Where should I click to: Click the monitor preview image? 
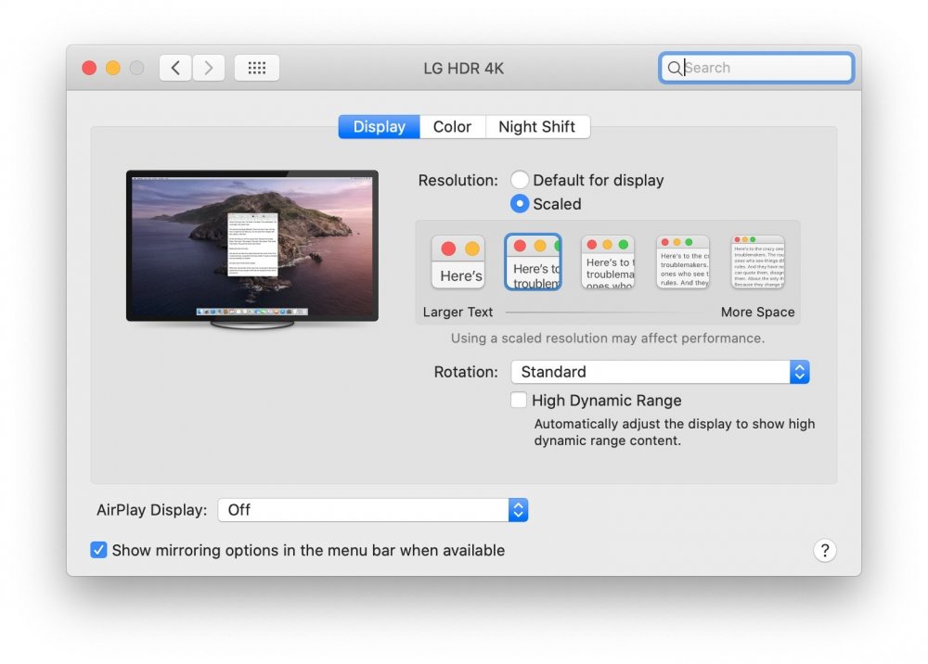coord(252,249)
